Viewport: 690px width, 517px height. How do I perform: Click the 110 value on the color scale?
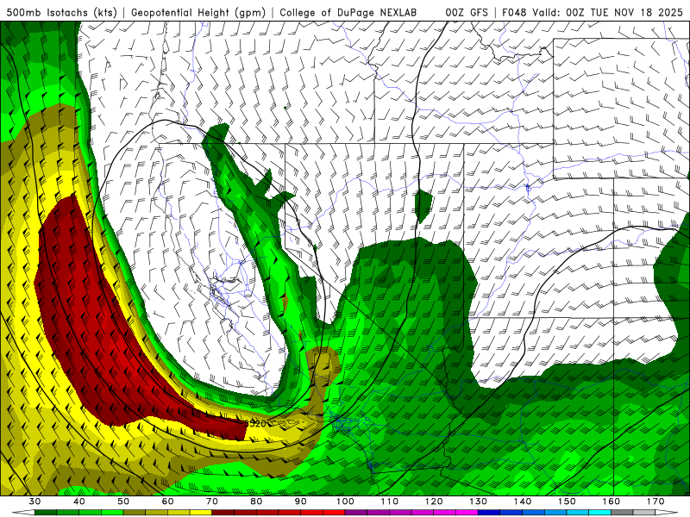(390, 501)
